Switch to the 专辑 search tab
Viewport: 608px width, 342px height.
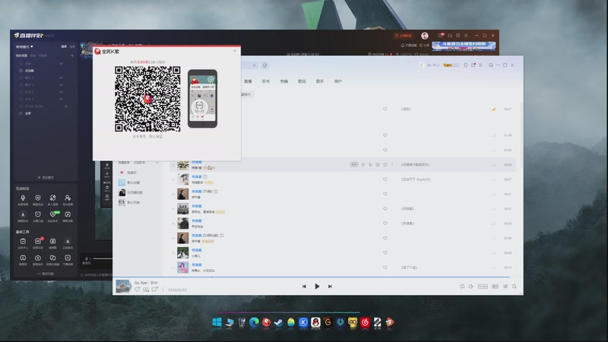pos(283,81)
